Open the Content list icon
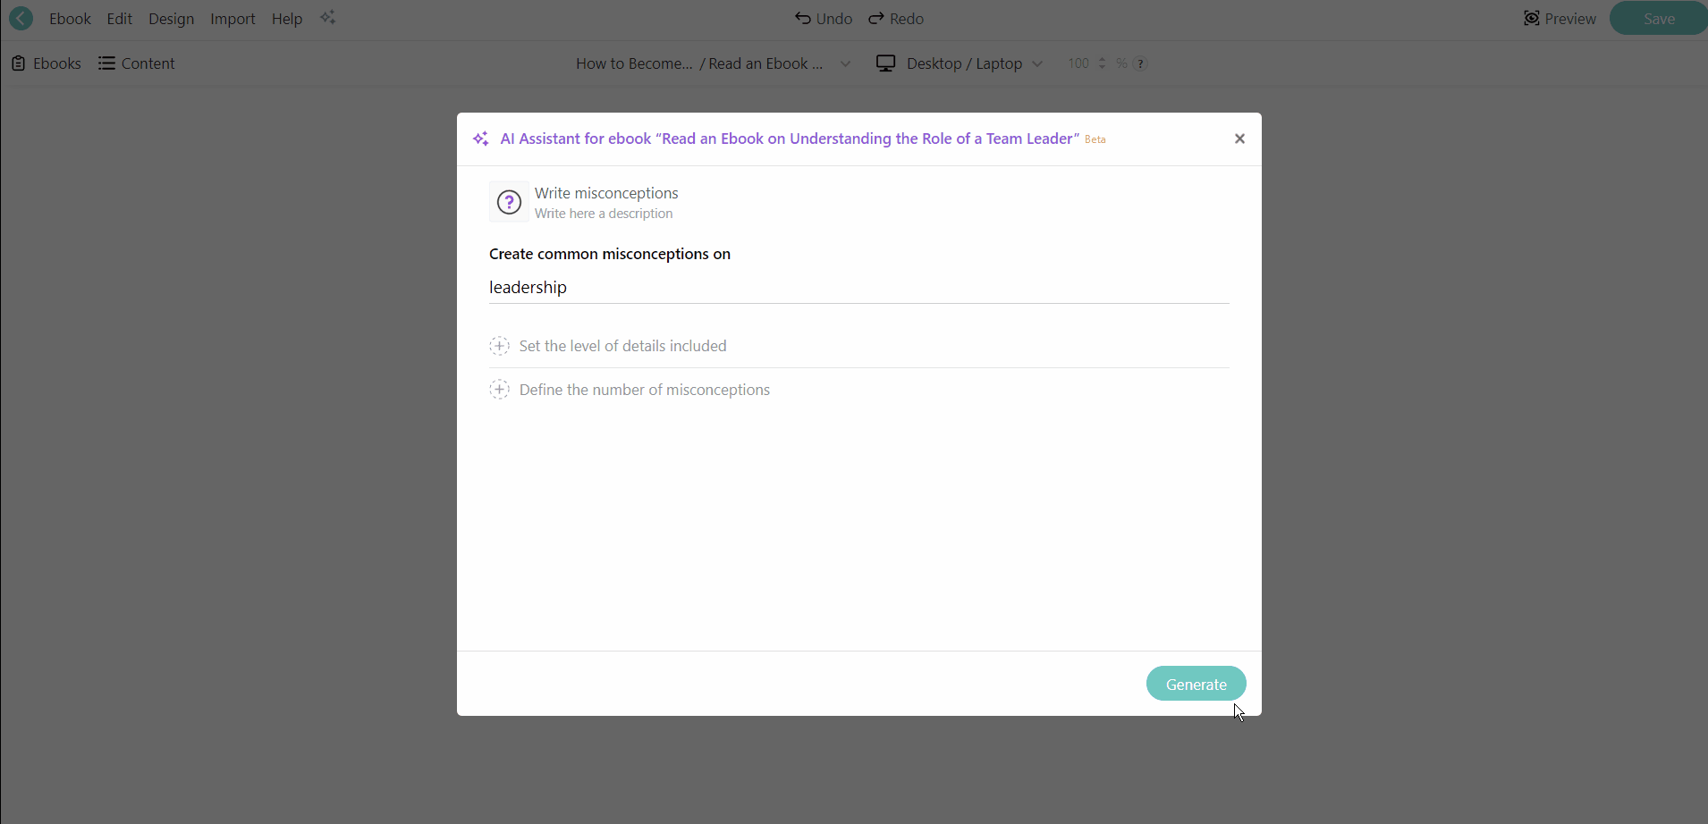This screenshot has width=1708, height=824. click(106, 63)
